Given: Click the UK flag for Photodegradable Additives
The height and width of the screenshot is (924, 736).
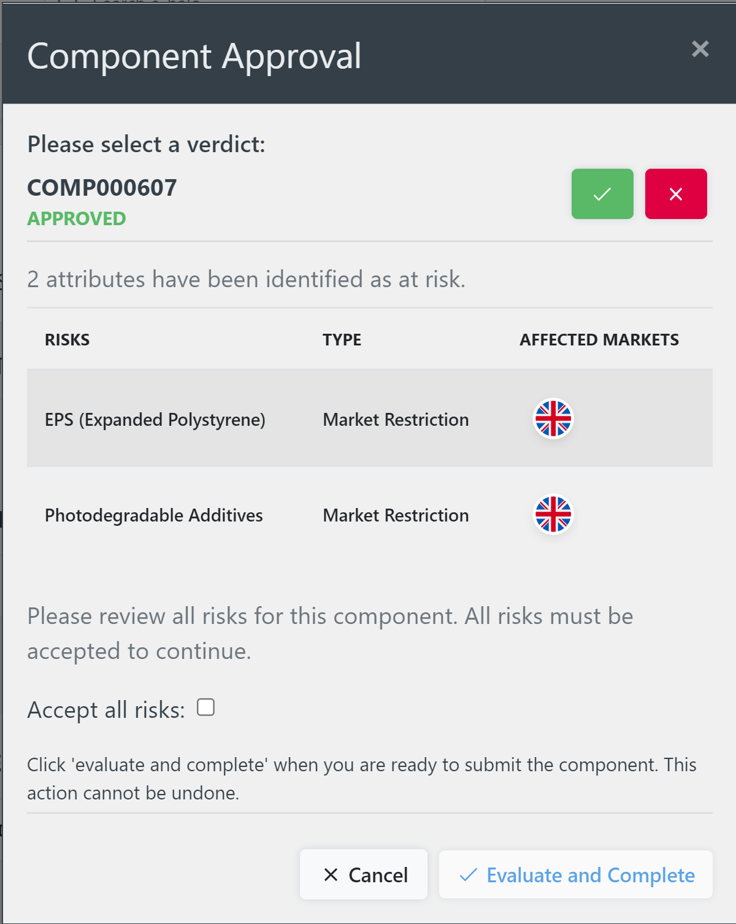Looking at the screenshot, I should click(553, 515).
